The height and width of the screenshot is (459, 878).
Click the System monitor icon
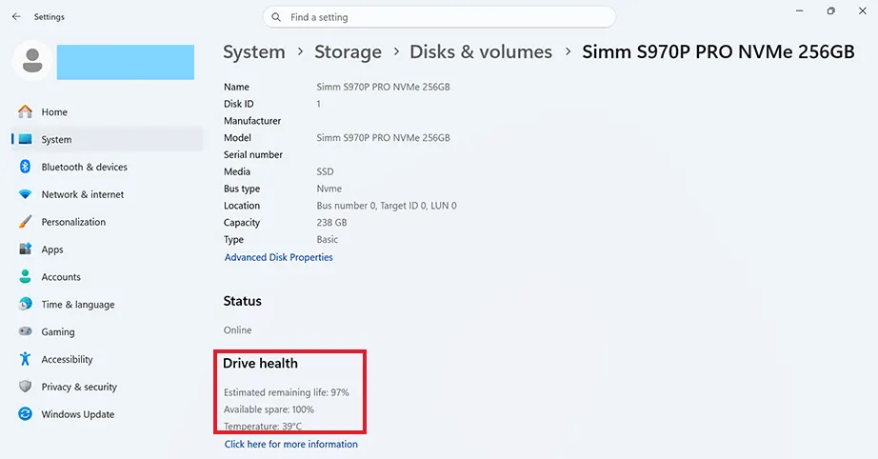coord(25,139)
